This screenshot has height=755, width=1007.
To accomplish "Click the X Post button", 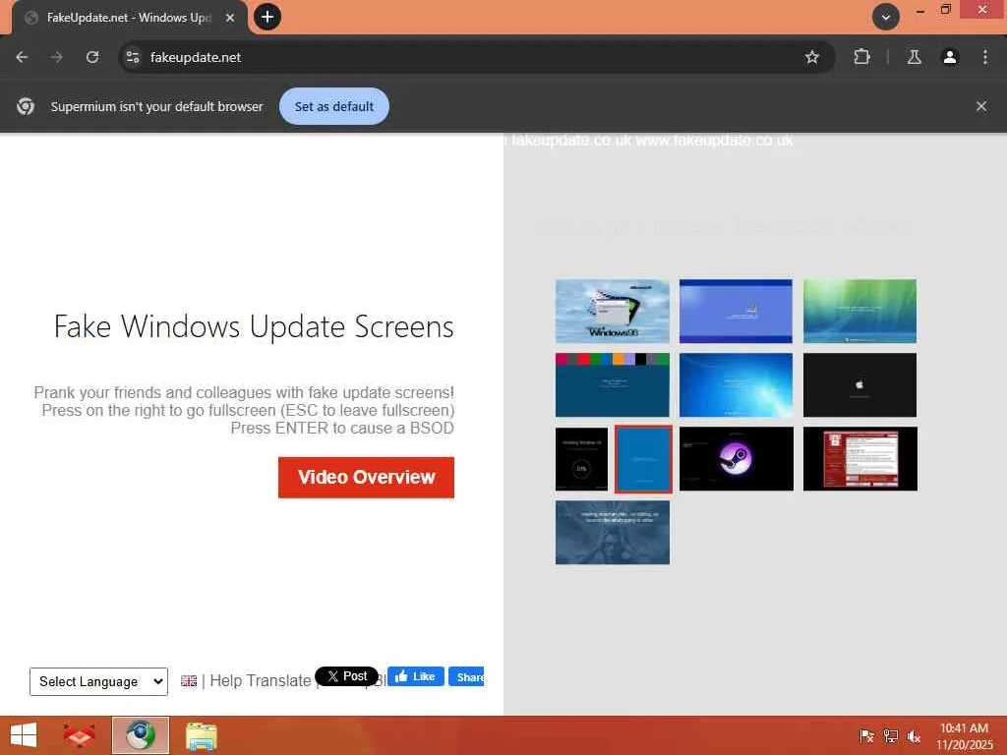I will (x=347, y=676).
